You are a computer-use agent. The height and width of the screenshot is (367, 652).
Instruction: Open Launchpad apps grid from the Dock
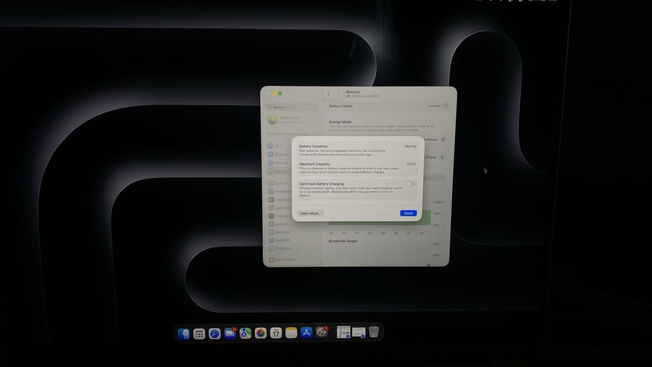(x=199, y=333)
